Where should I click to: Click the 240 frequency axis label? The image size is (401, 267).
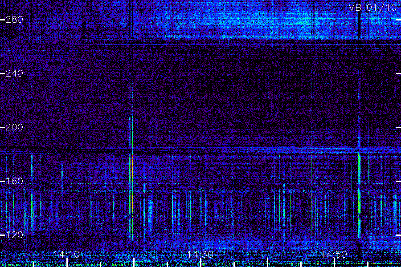14,73
